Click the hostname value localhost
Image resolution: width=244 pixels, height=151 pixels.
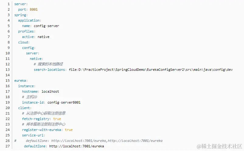[50, 91]
